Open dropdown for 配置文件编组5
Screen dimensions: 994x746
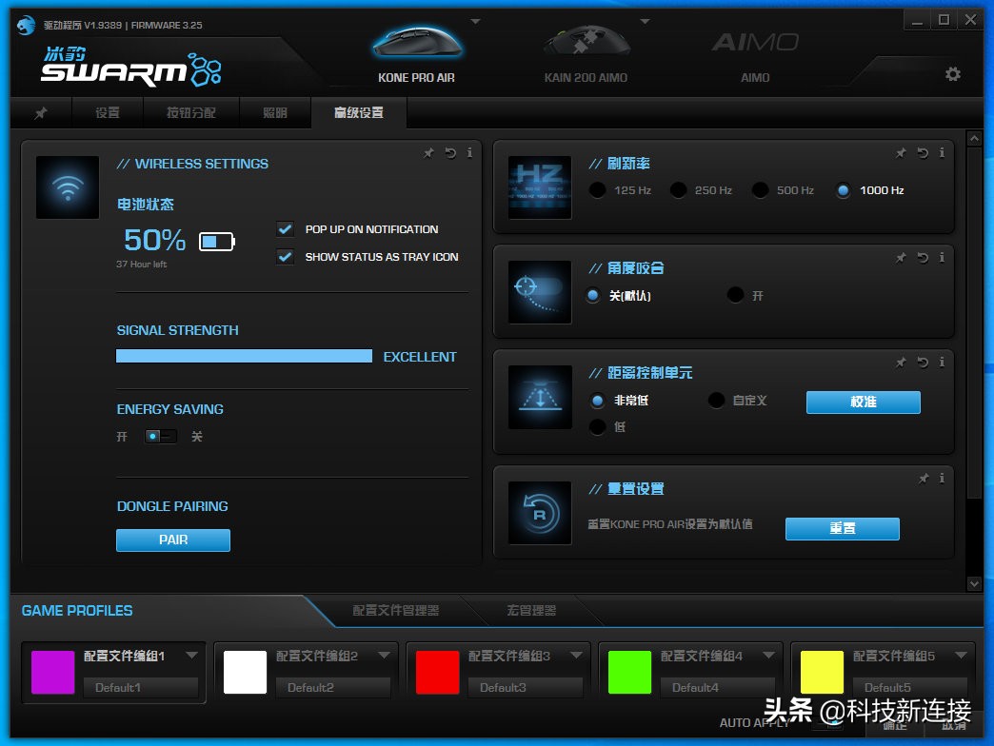(x=961, y=655)
